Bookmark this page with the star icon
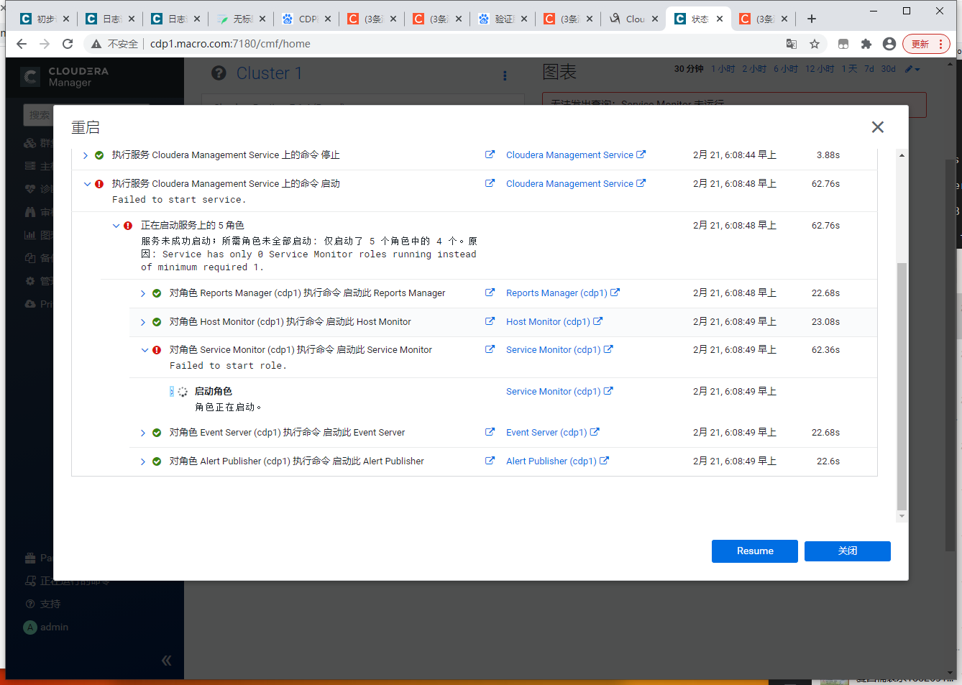Image resolution: width=962 pixels, height=685 pixels. [815, 44]
